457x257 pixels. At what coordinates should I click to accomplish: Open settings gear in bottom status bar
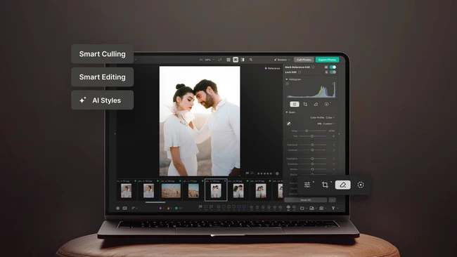pyautogui.click(x=117, y=208)
